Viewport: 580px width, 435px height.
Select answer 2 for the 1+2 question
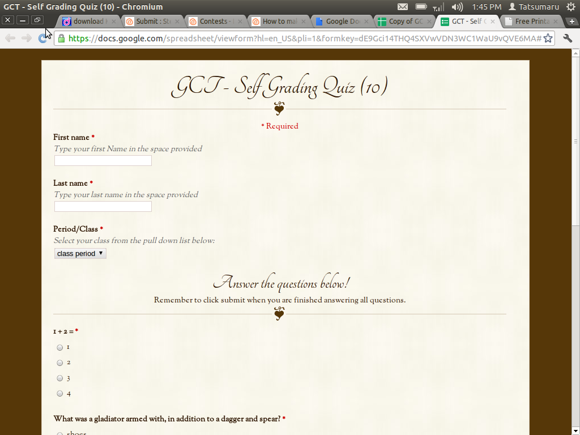click(x=59, y=362)
